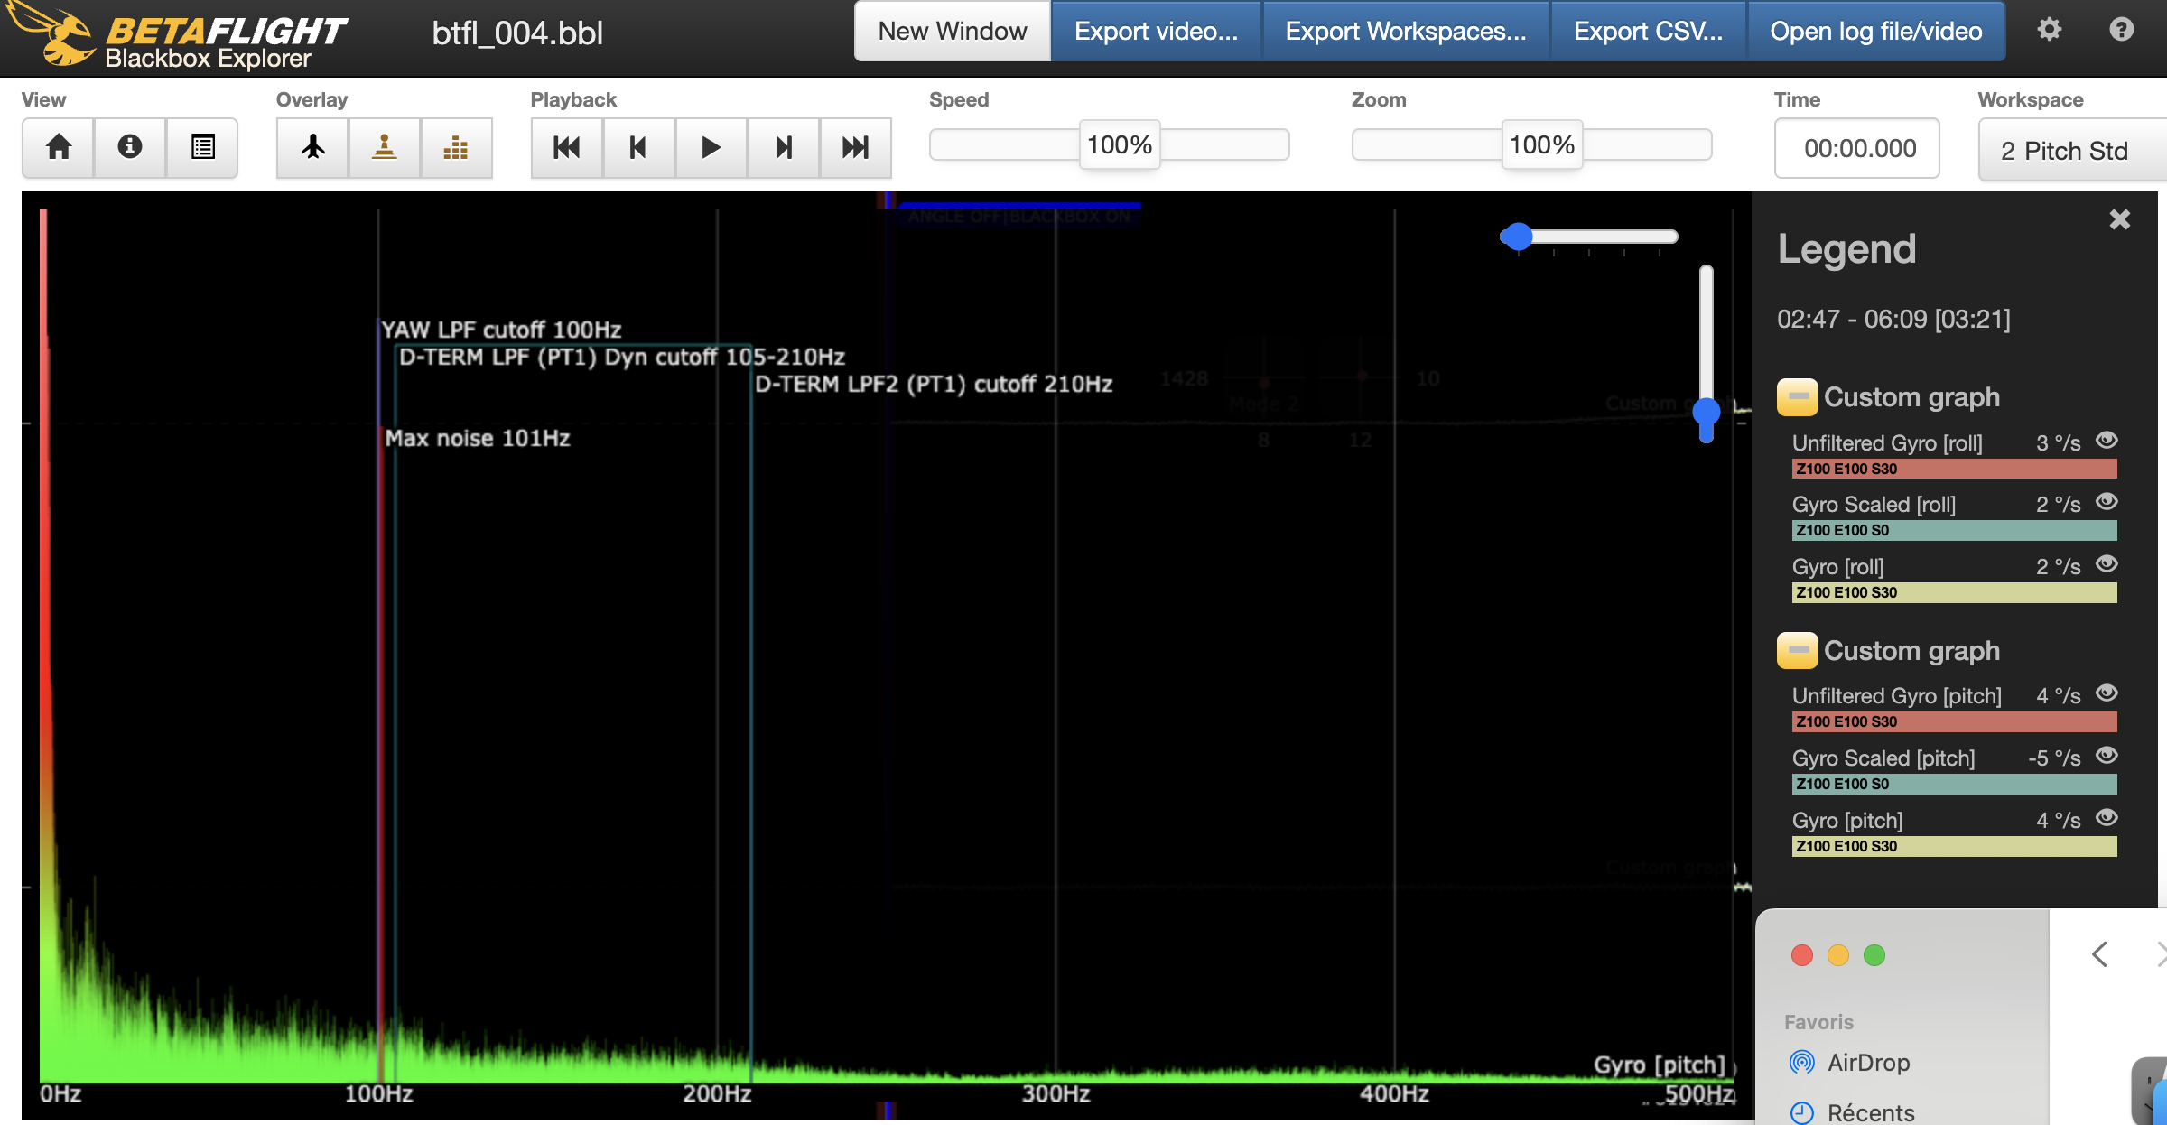Click the horizontal analyser zoom slider handle
This screenshot has height=1125, width=2167.
point(1518,237)
